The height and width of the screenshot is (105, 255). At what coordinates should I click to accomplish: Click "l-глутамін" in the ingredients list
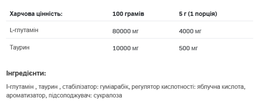click(x=20, y=87)
